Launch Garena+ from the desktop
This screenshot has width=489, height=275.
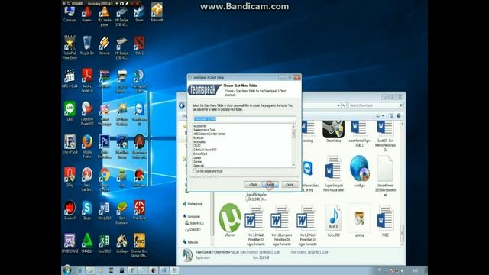coord(86,14)
